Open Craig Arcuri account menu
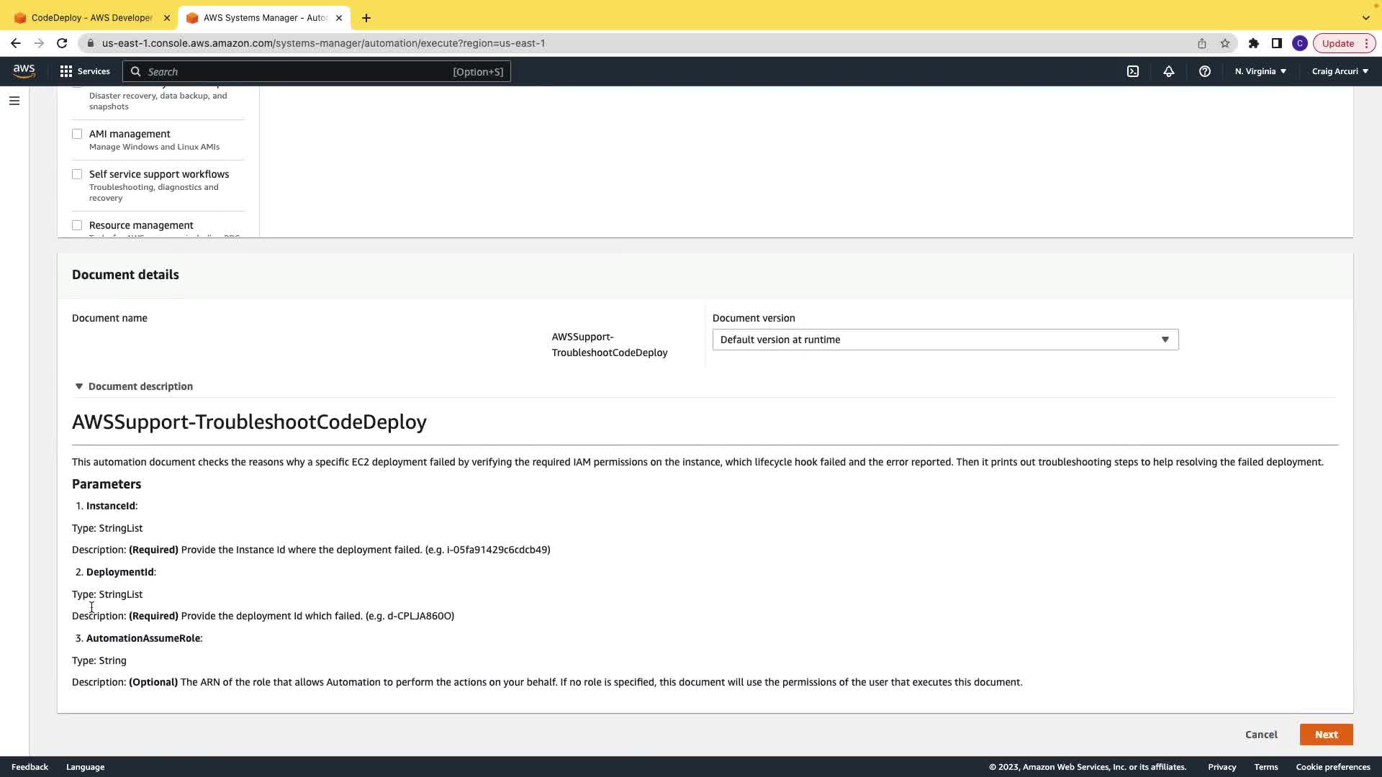This screenshot has width=1382, height=777. coord(1340,71)
